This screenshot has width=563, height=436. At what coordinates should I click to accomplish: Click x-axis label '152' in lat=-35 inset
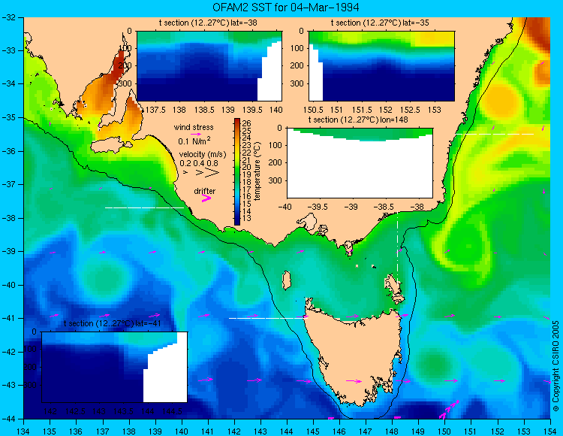click(x=386, y=110)
